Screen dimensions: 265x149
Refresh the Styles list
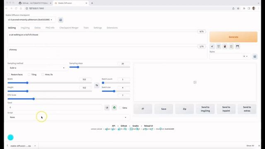[x=255, y=56]
